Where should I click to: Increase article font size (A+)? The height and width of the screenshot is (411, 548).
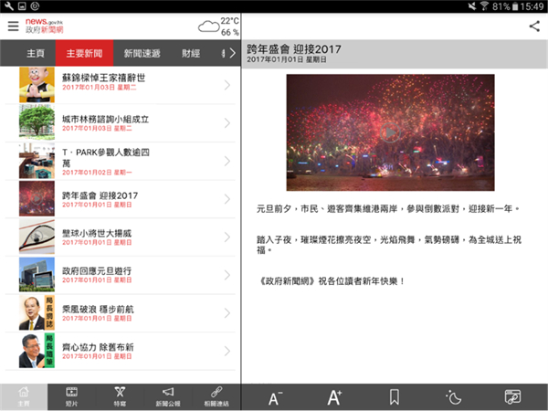coord(334,397)
